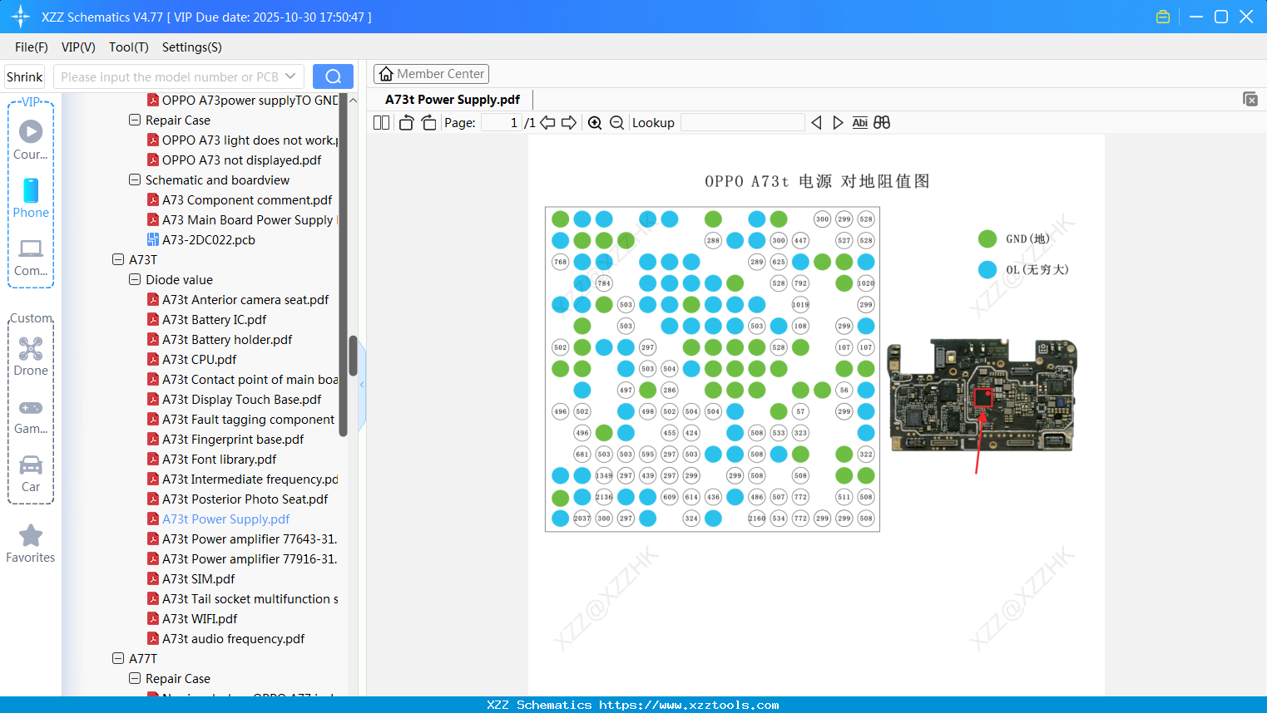Open the File menu
1267x713 pixels.
[32, 47]
